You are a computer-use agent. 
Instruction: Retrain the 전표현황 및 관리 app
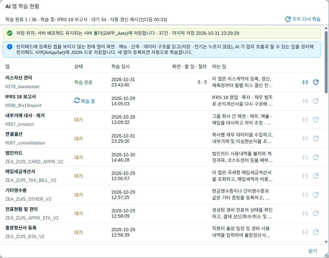pos(316,213)
